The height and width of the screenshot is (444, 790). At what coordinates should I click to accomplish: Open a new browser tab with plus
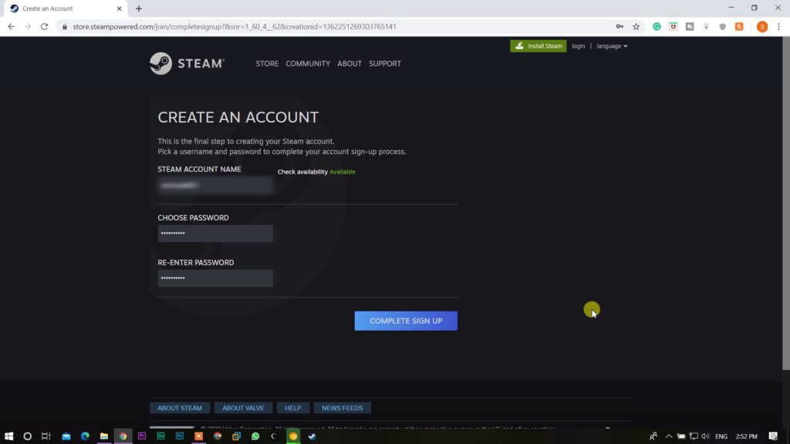(139, 8)
